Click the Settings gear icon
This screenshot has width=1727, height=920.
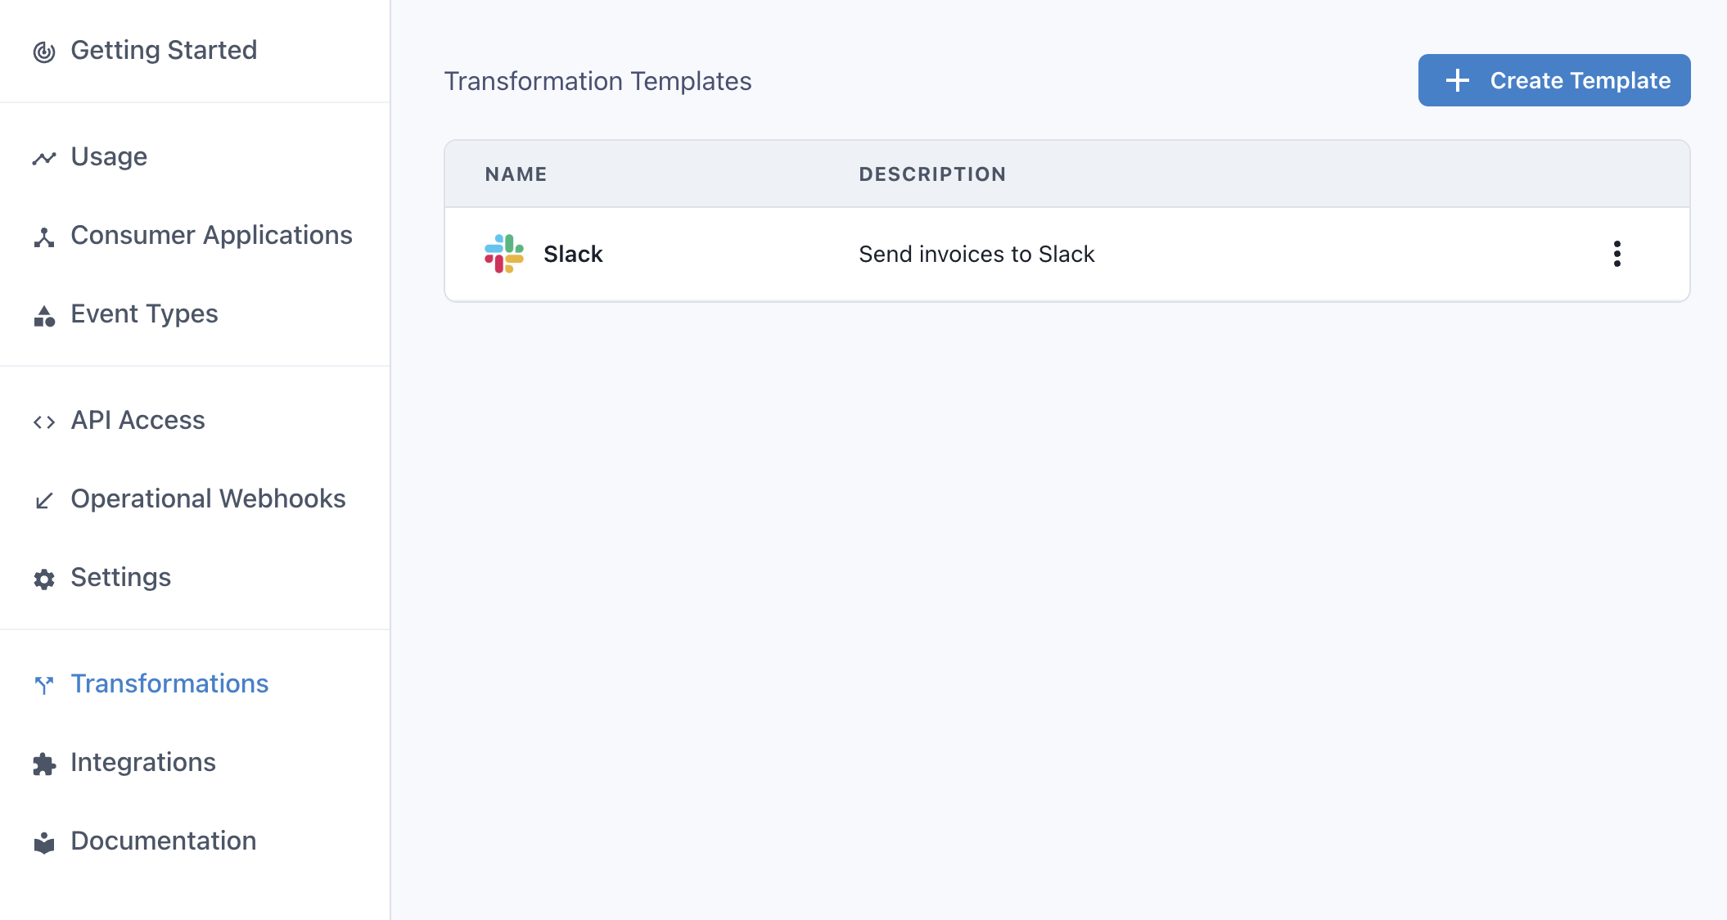(44, 580)
